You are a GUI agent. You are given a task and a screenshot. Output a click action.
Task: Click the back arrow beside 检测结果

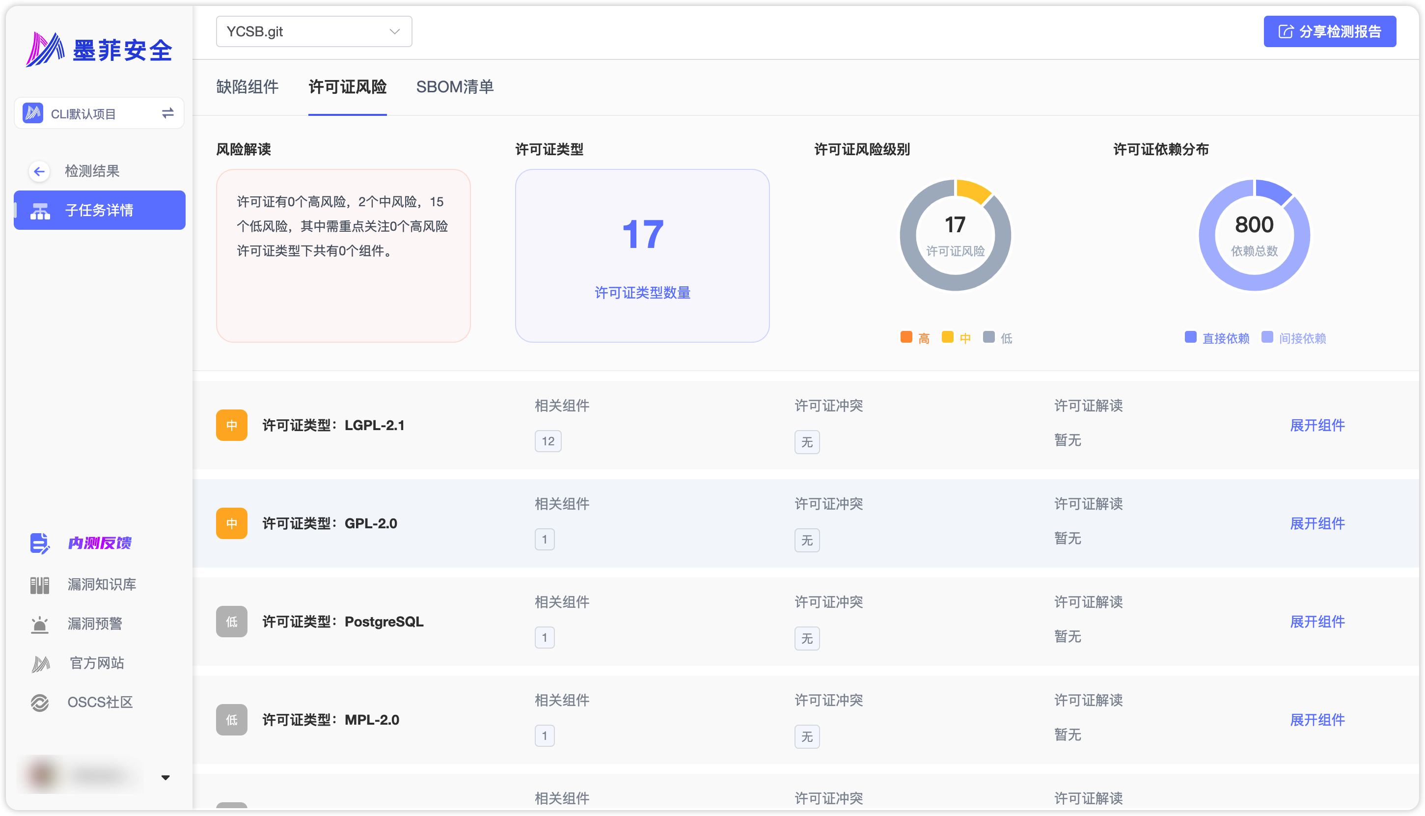tap(39, 171)
